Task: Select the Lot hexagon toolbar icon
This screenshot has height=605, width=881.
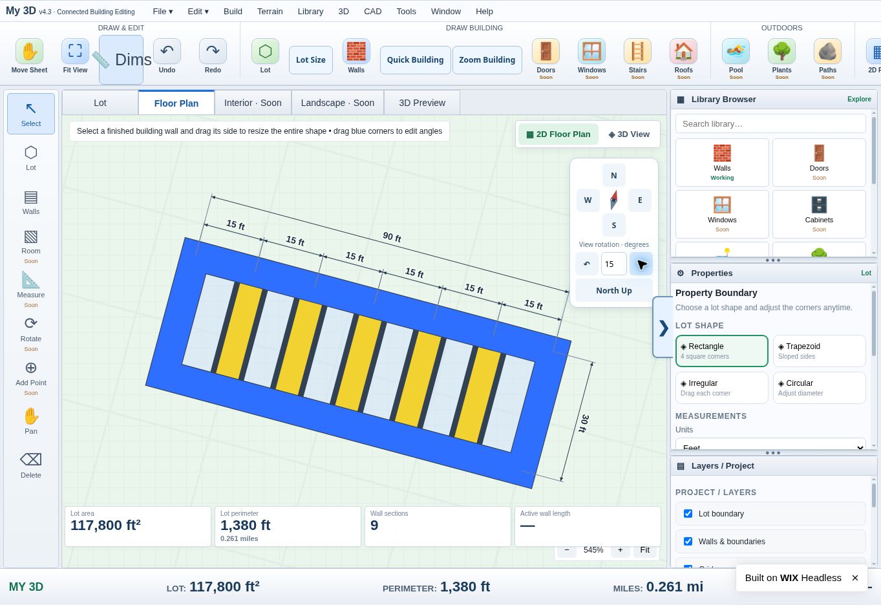Action: (x=265, y=51)
